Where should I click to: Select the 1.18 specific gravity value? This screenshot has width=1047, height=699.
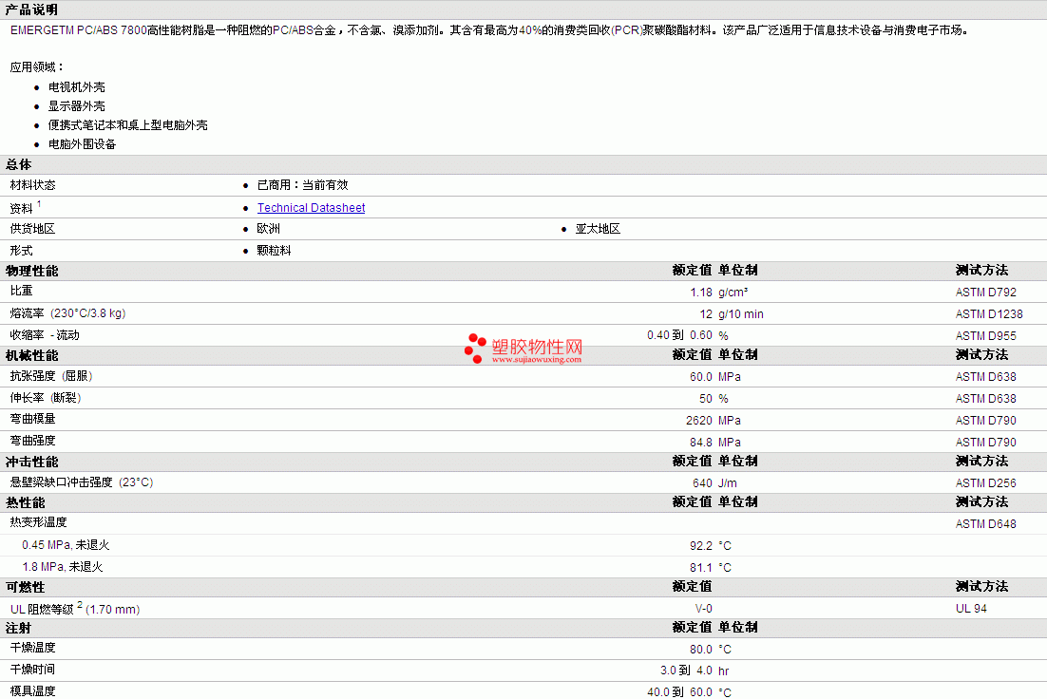click(x=701, y=293)
